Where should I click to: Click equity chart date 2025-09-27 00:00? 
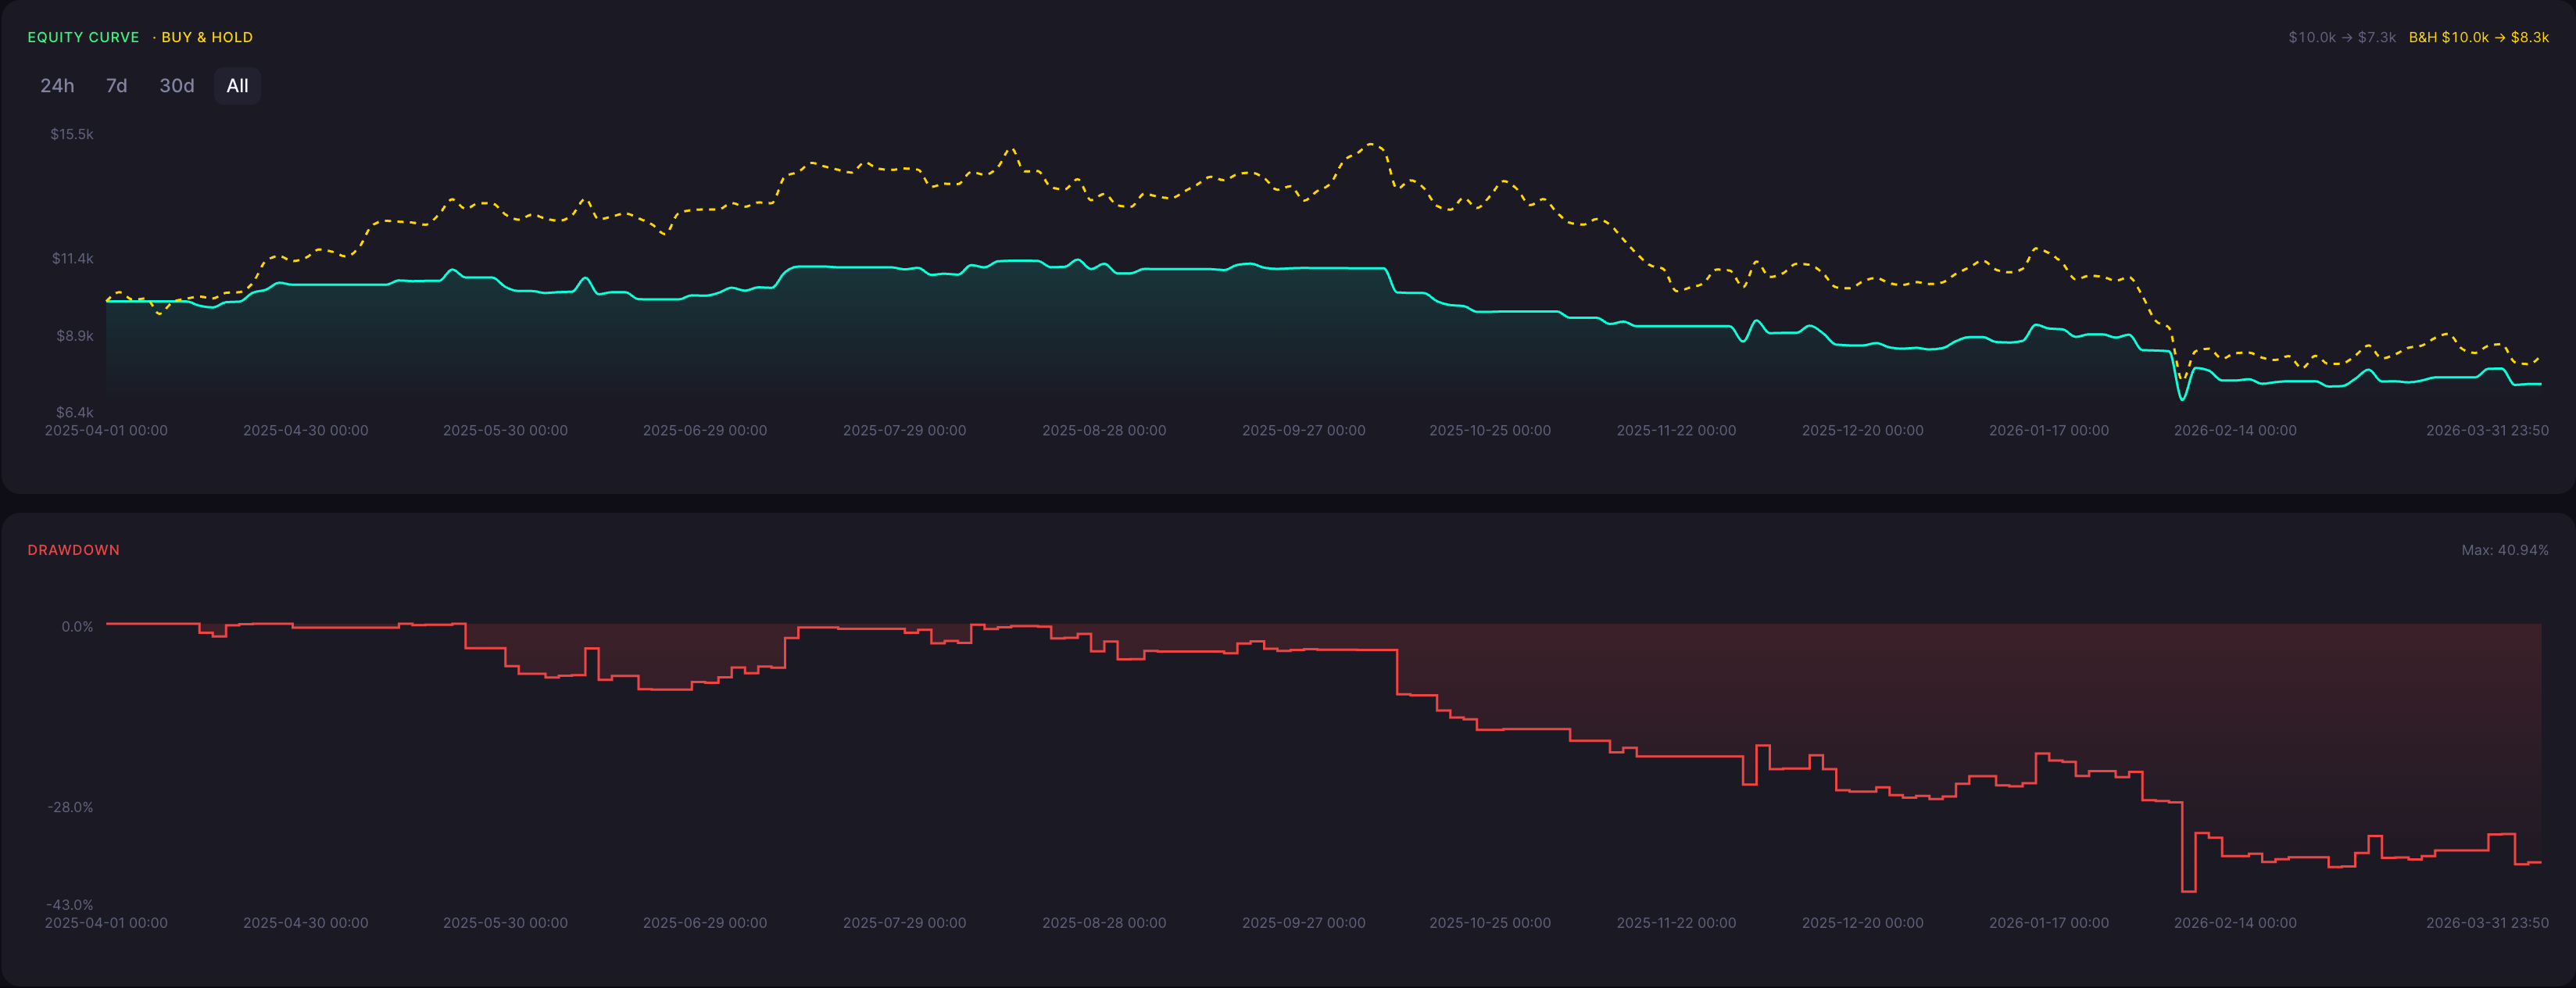click(x=1303, y=430)
